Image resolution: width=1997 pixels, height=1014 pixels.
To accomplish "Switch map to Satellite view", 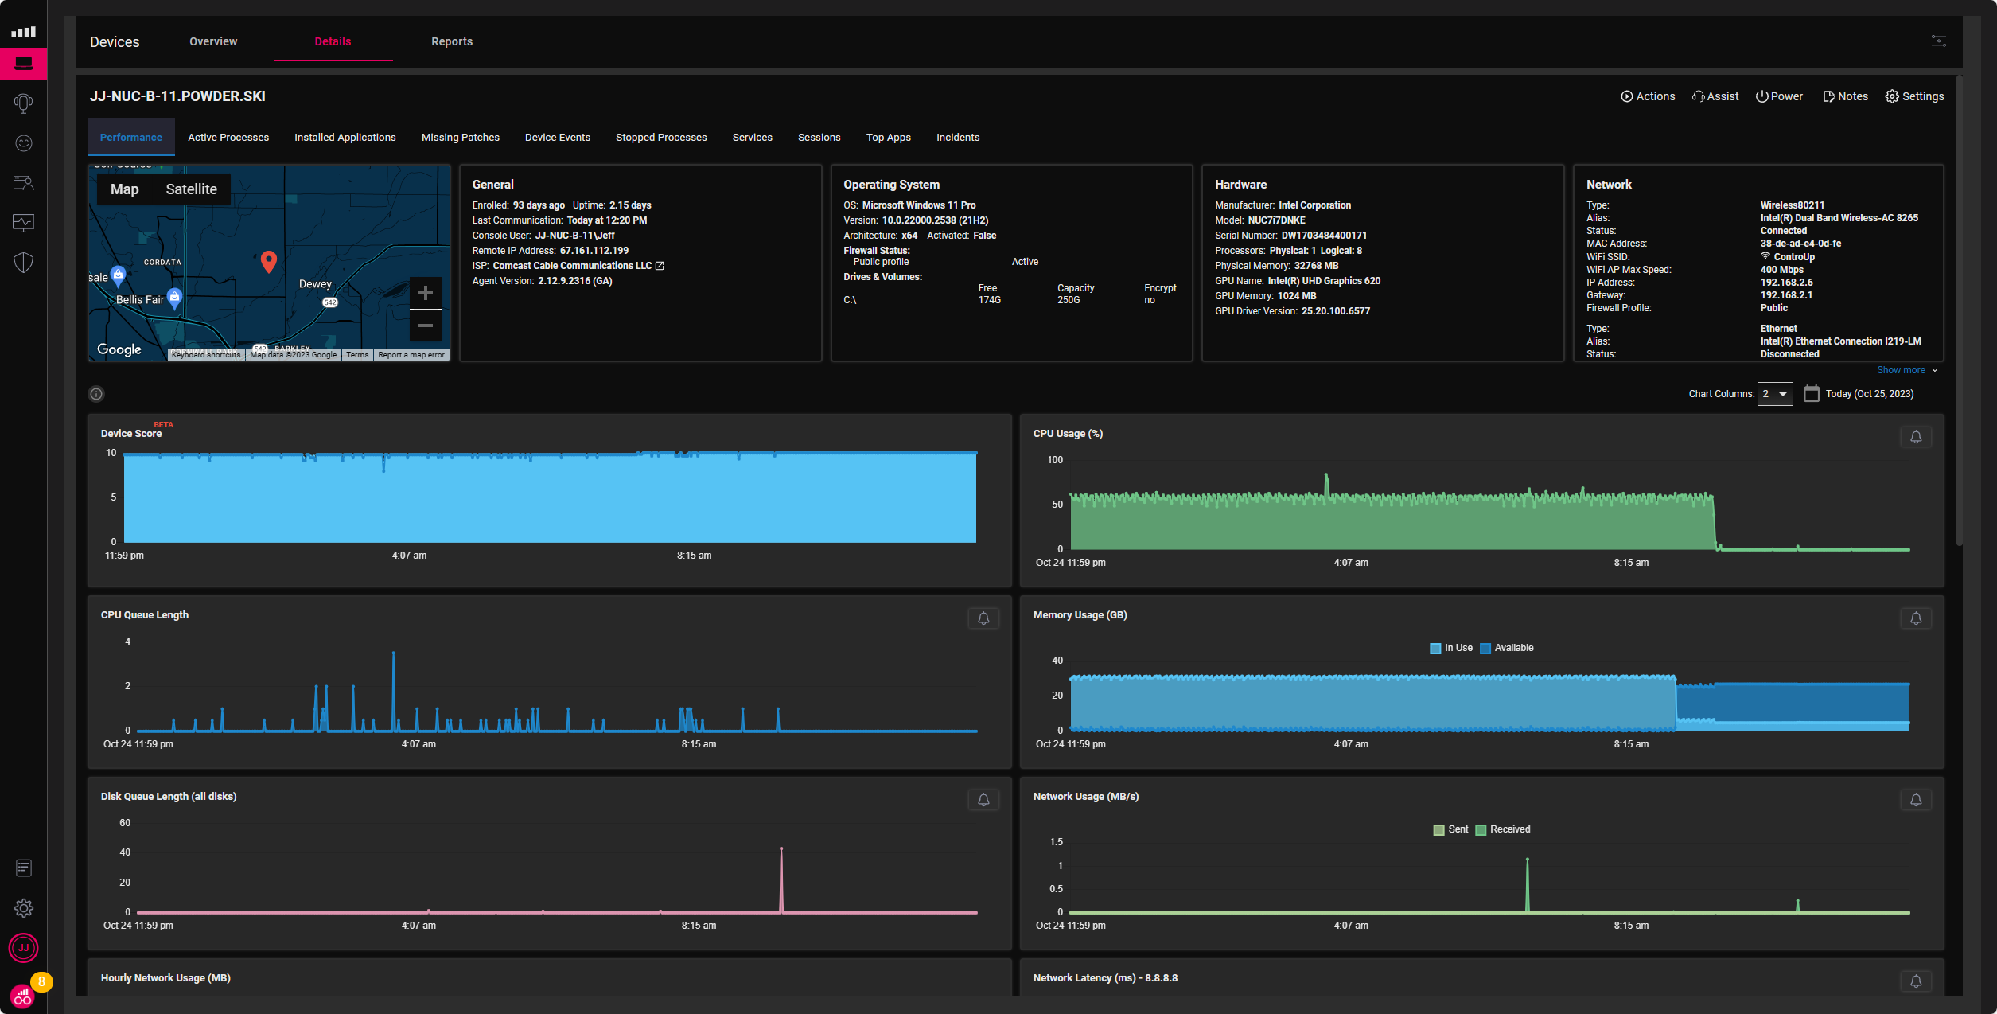I will coord(191,189).
